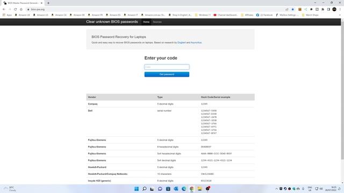Select the Sources navigation tab
The height and width of the screenshot is (193, 344).
[157, 22]
